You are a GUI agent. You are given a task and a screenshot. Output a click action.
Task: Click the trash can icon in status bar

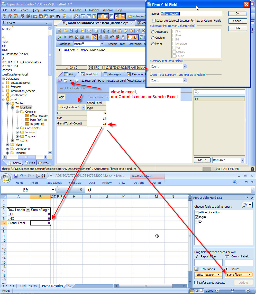coord(252,169)
